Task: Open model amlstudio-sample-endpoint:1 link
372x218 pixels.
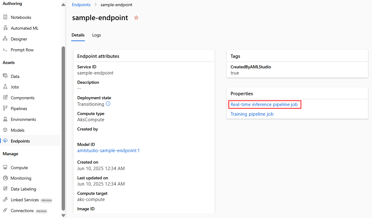Action: coord(108,151)
